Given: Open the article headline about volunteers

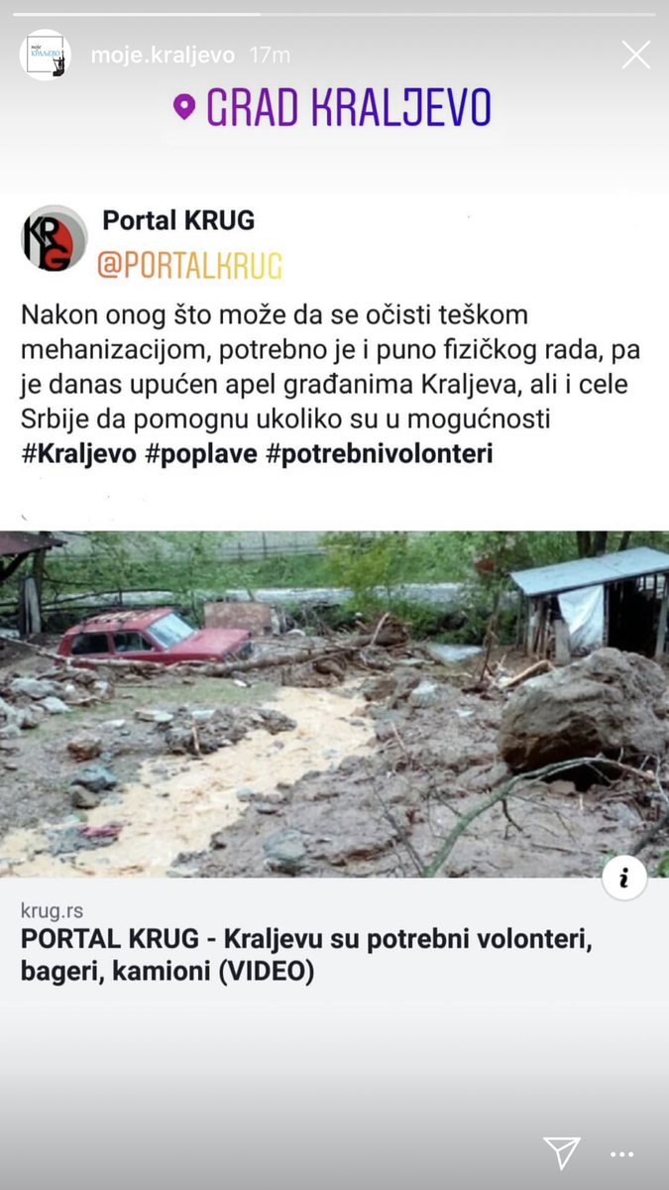Looking at the screenshot, I should click(306, 956).
